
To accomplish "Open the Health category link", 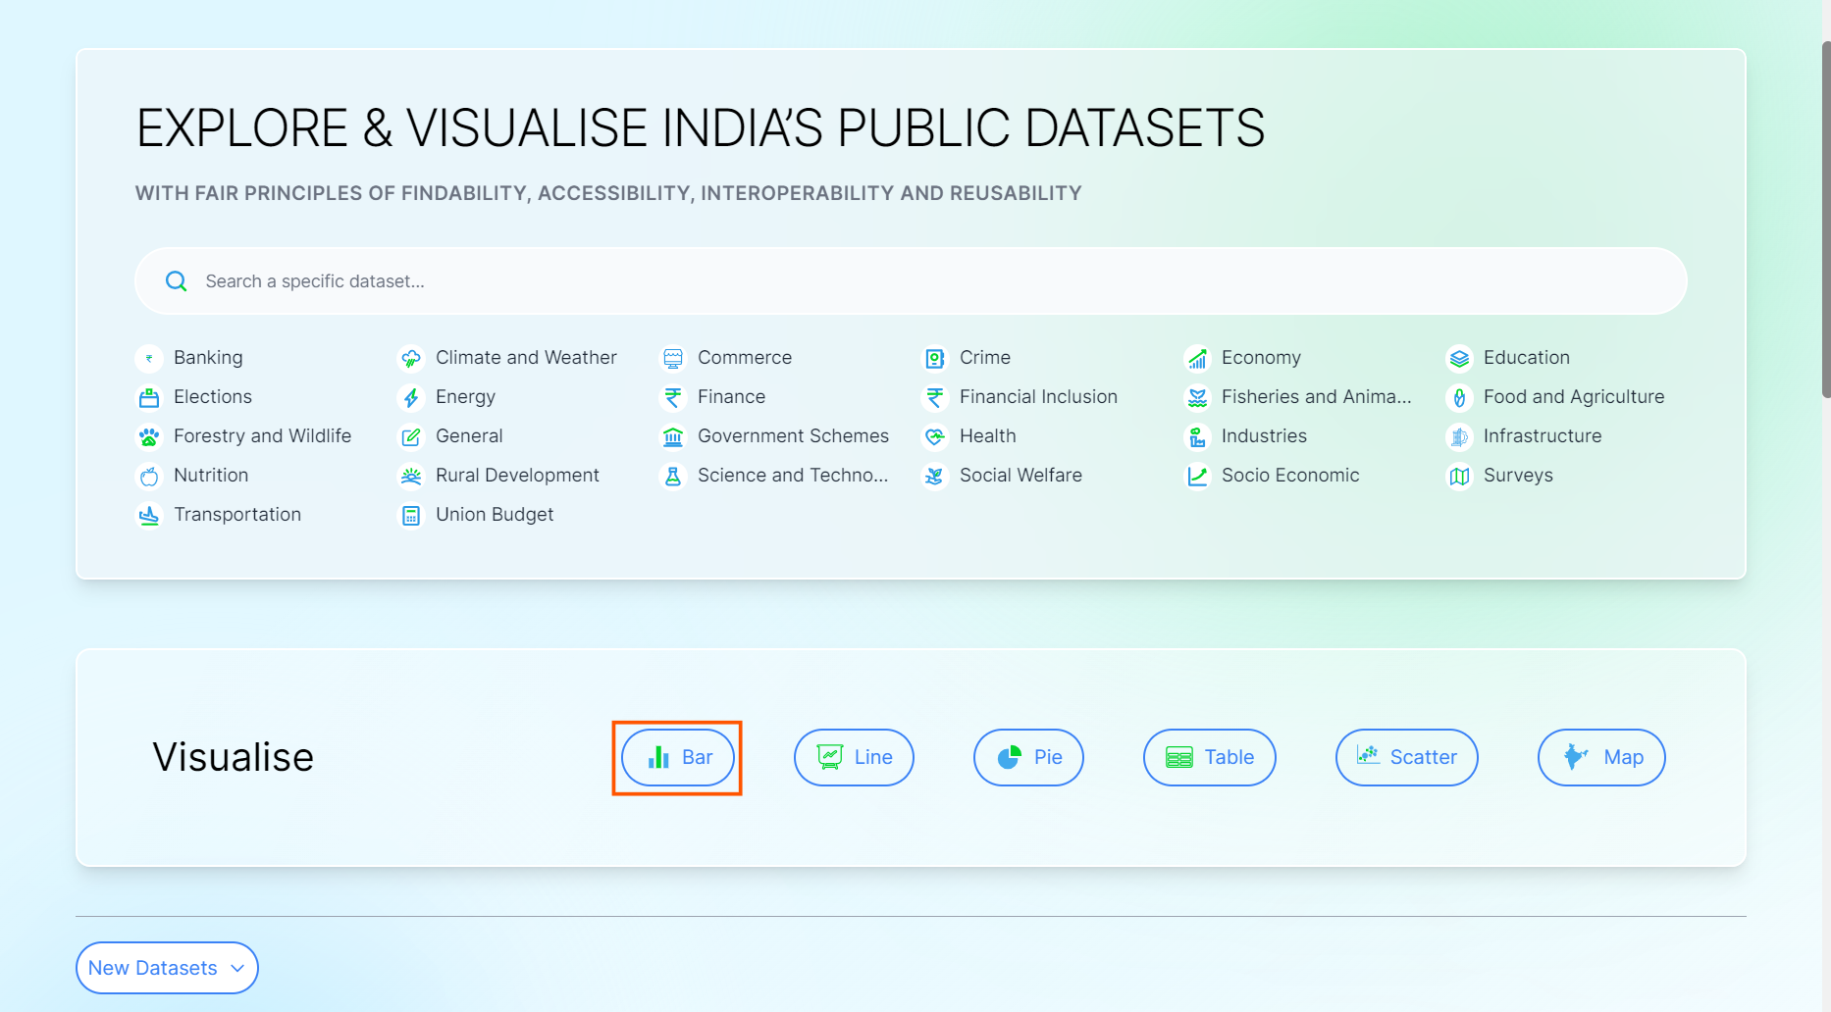I will [987, 436].
